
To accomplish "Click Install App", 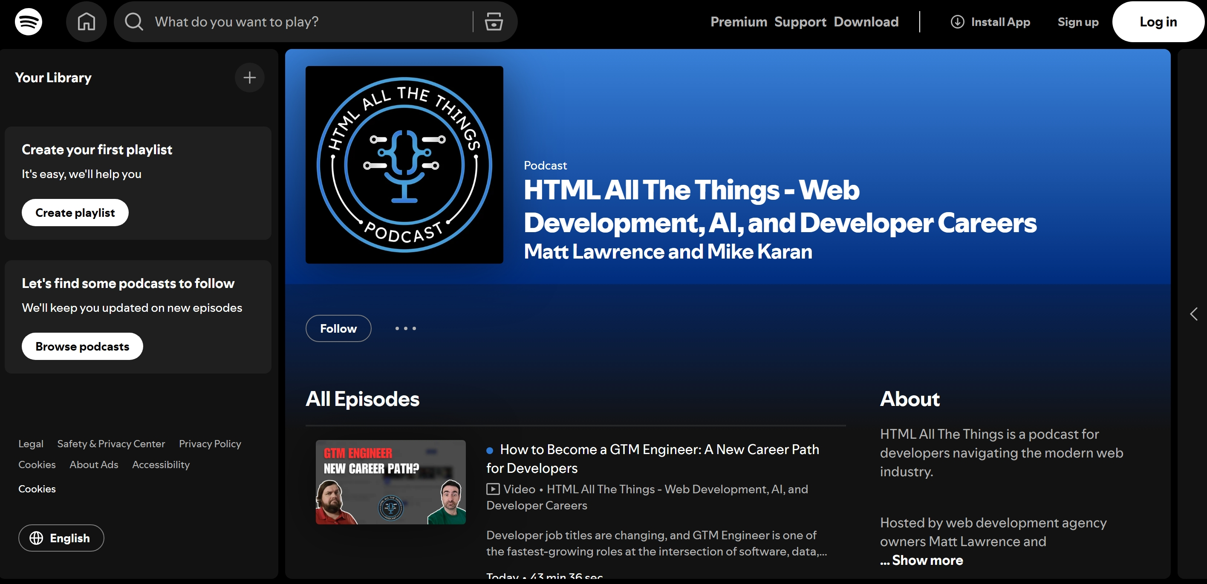I will pyautogui.click(x=990, y=22).
